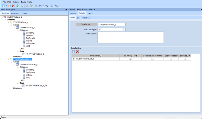Click the PK_YYJEBFileSave_c key icon
This screenshot has height=119, width=202.
[x=24, y=54]
